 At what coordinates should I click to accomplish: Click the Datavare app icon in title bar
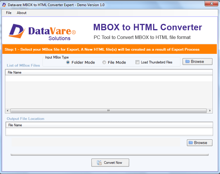click(x=4, y=5)
